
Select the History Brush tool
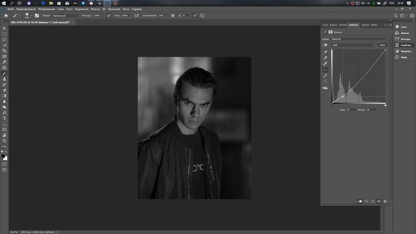(x=5, y=84)
